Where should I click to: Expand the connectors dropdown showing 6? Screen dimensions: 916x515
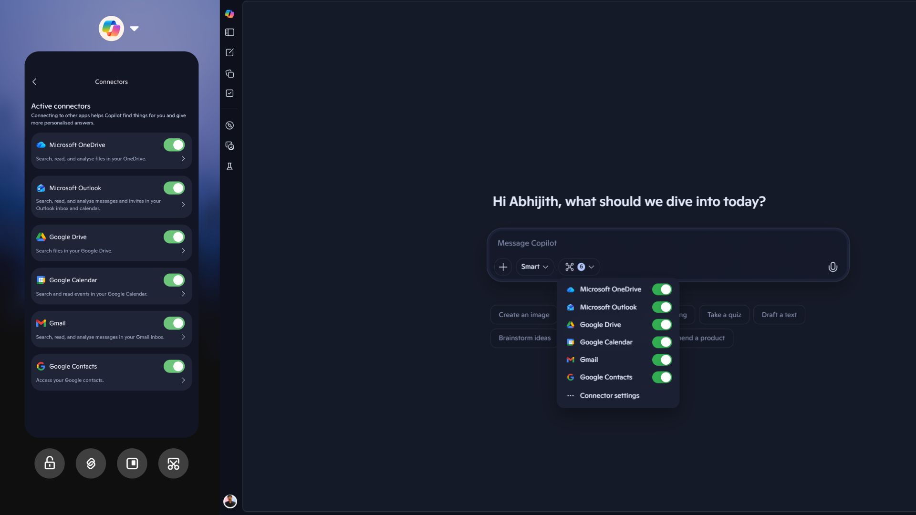pos(579,267)
